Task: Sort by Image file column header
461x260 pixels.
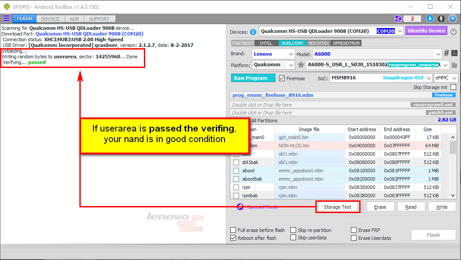Action: point(309,129)
